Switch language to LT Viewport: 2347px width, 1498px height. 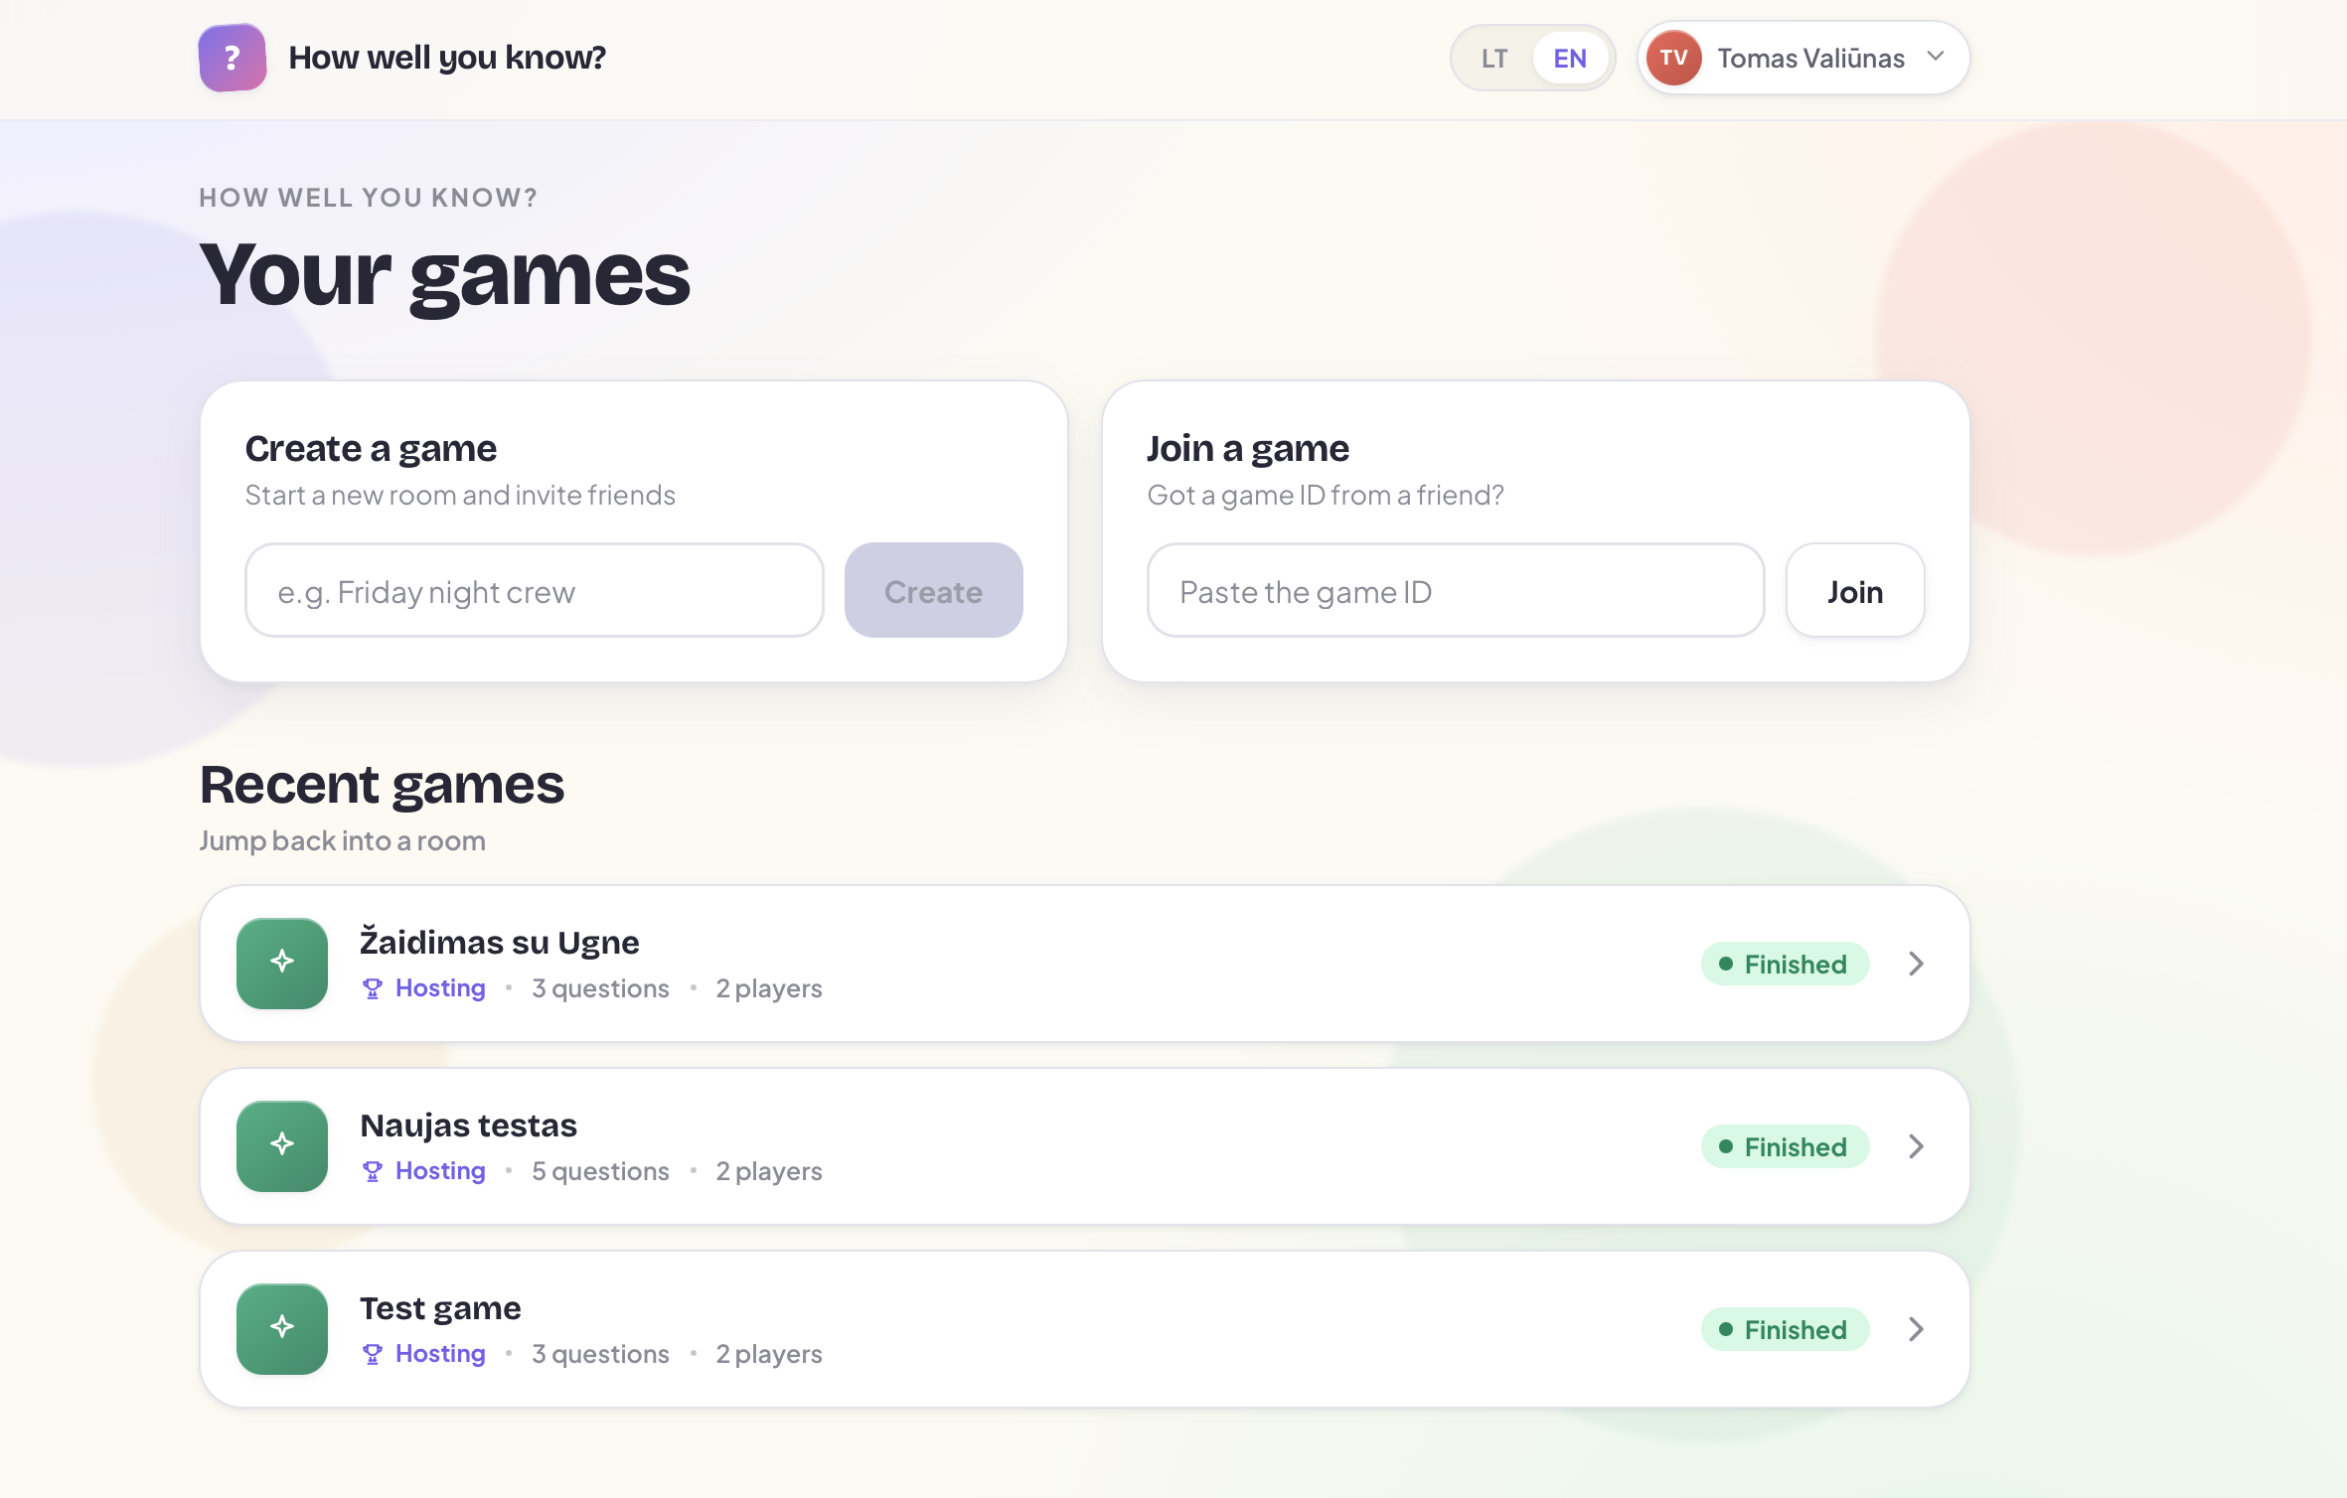pyautogui.click(x=1494, y=58)
